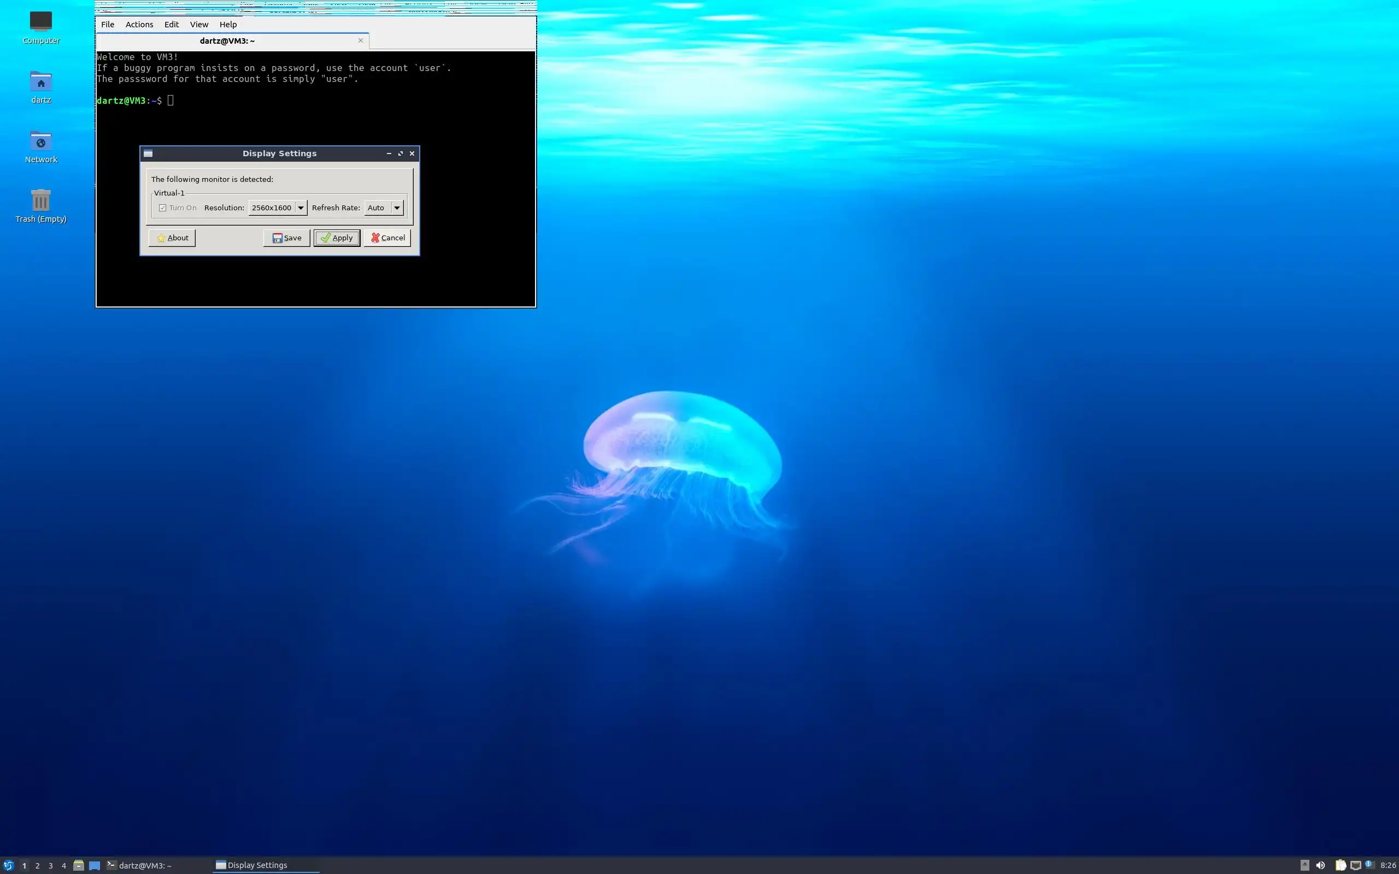Open the Network desktop icon
Image resolution: width=1399 pixels, height=874 pixels.
[40, 141]
